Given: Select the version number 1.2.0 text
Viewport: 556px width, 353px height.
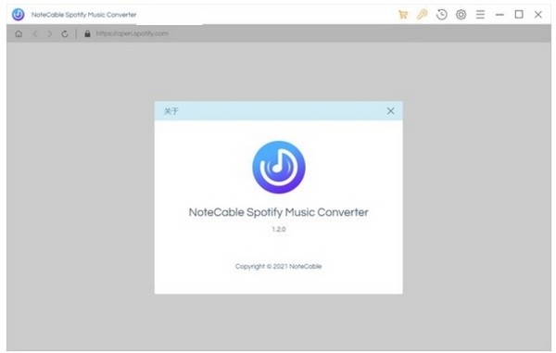Looking at the screenshot, I should [x=279, y=229].
